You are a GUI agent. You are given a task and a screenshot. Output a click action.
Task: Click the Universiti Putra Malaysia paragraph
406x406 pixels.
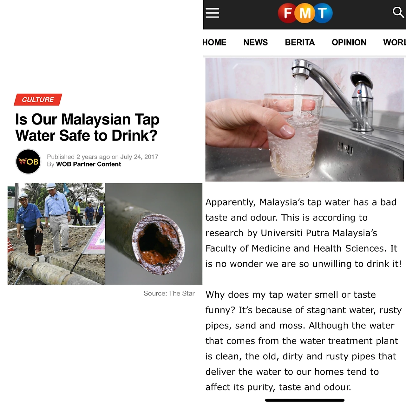pos(304,233)
